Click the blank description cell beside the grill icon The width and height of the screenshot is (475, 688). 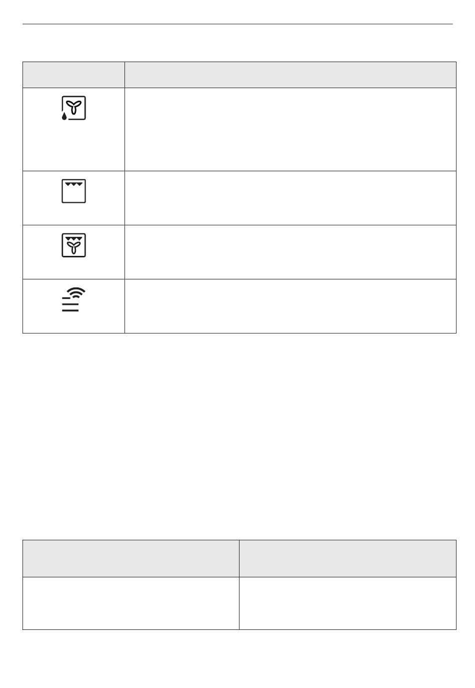click(x=290, y=198)
